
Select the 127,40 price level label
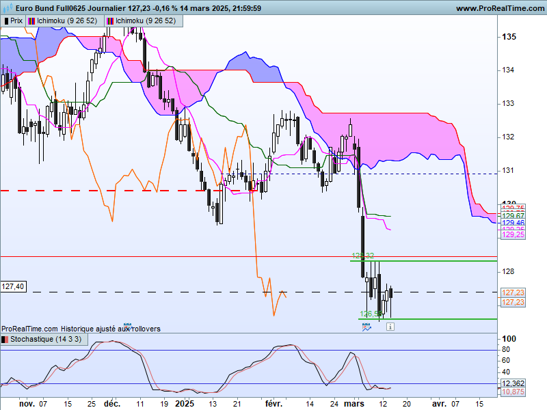pos(13,286)
